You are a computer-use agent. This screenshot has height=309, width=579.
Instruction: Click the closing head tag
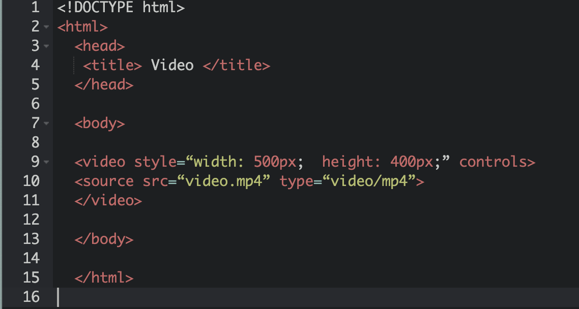click(x=104, y=85)
